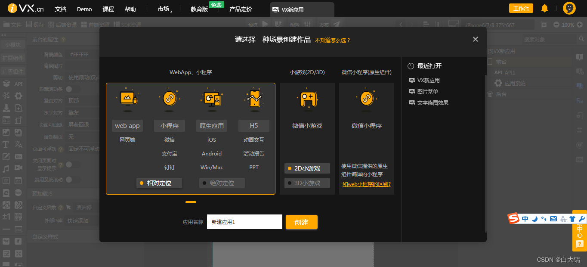Toggle the 隐藏滚动条 switch
Screen dimensions: 587x267
[x=73, y=89]
